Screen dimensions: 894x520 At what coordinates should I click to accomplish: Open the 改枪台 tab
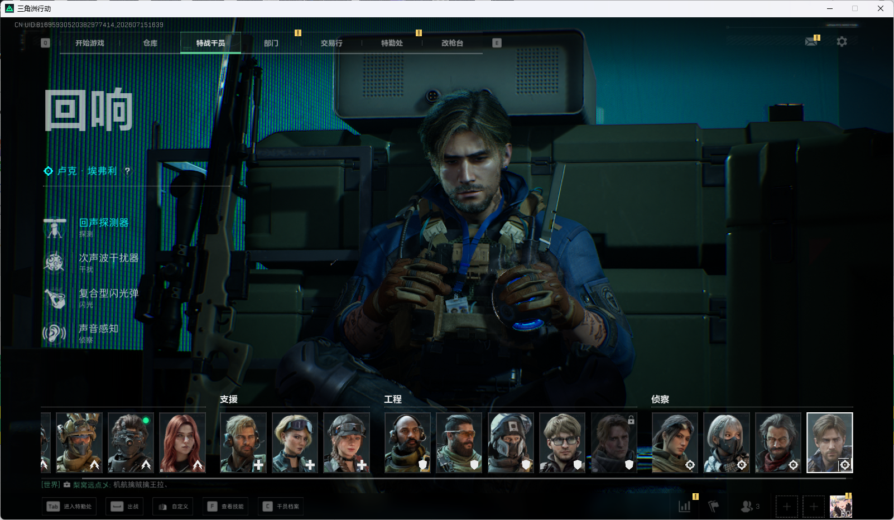pos(452,43)
